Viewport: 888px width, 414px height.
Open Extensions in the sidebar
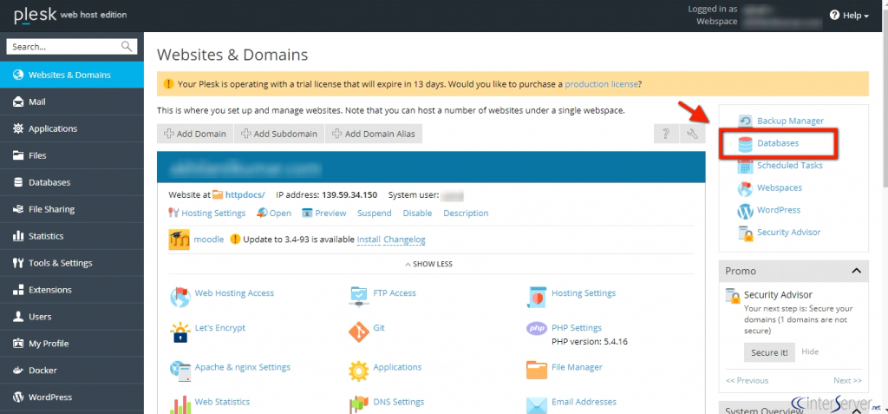72,290
